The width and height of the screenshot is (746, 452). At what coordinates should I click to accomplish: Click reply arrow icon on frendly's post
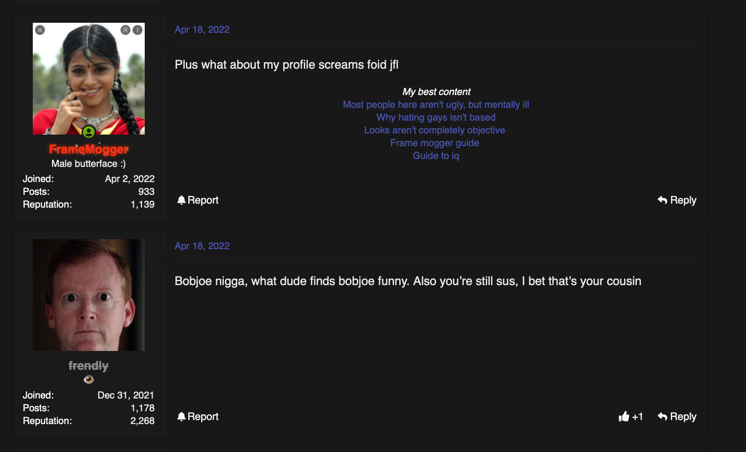[662, 416]
